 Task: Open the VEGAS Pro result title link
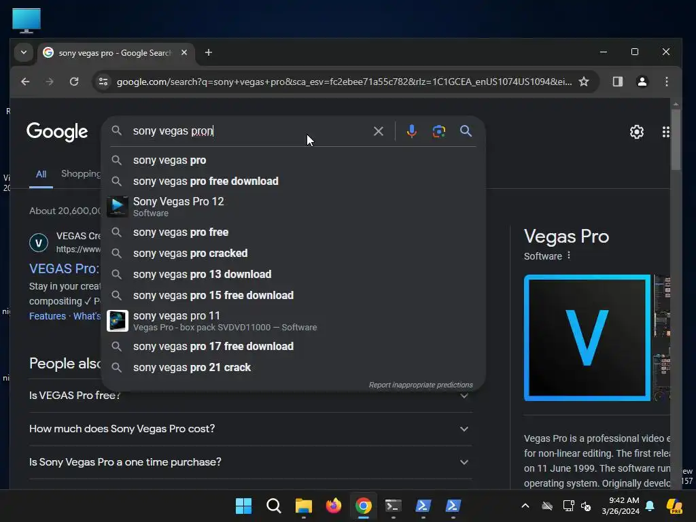pyautogui.click(x=65, y=268)
